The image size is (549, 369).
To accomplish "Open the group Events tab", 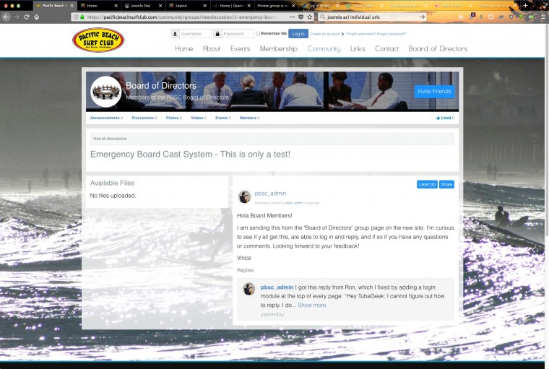I will (x=223, y=118).
